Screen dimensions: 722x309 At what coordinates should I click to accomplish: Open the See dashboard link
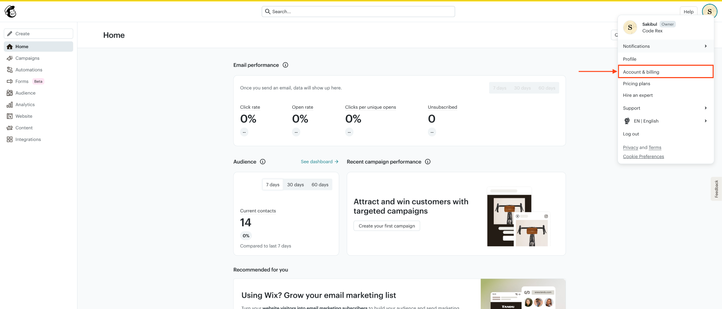point(320,162)
